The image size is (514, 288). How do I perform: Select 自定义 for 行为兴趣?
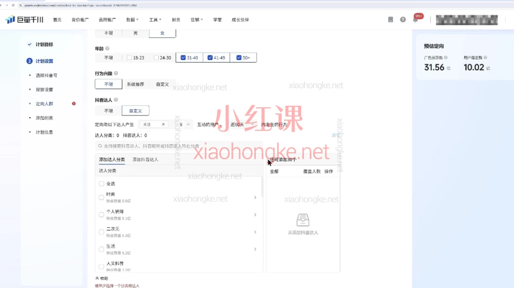(162, 84)
